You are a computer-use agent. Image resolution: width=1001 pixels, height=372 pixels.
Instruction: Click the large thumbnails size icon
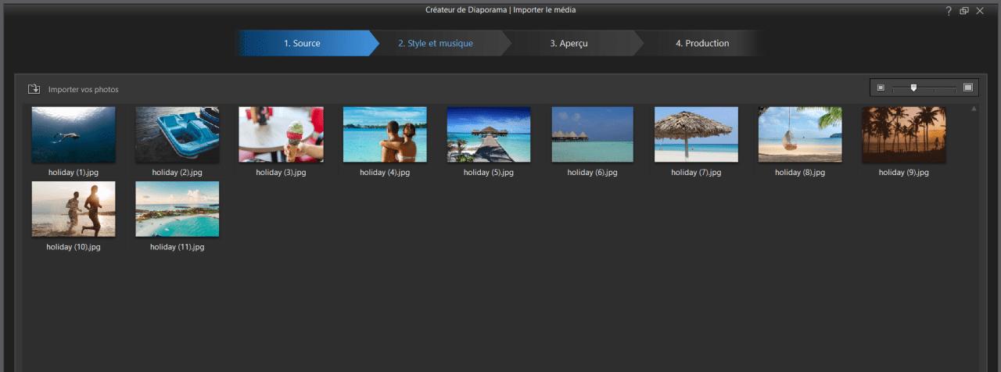click(968, 88)
